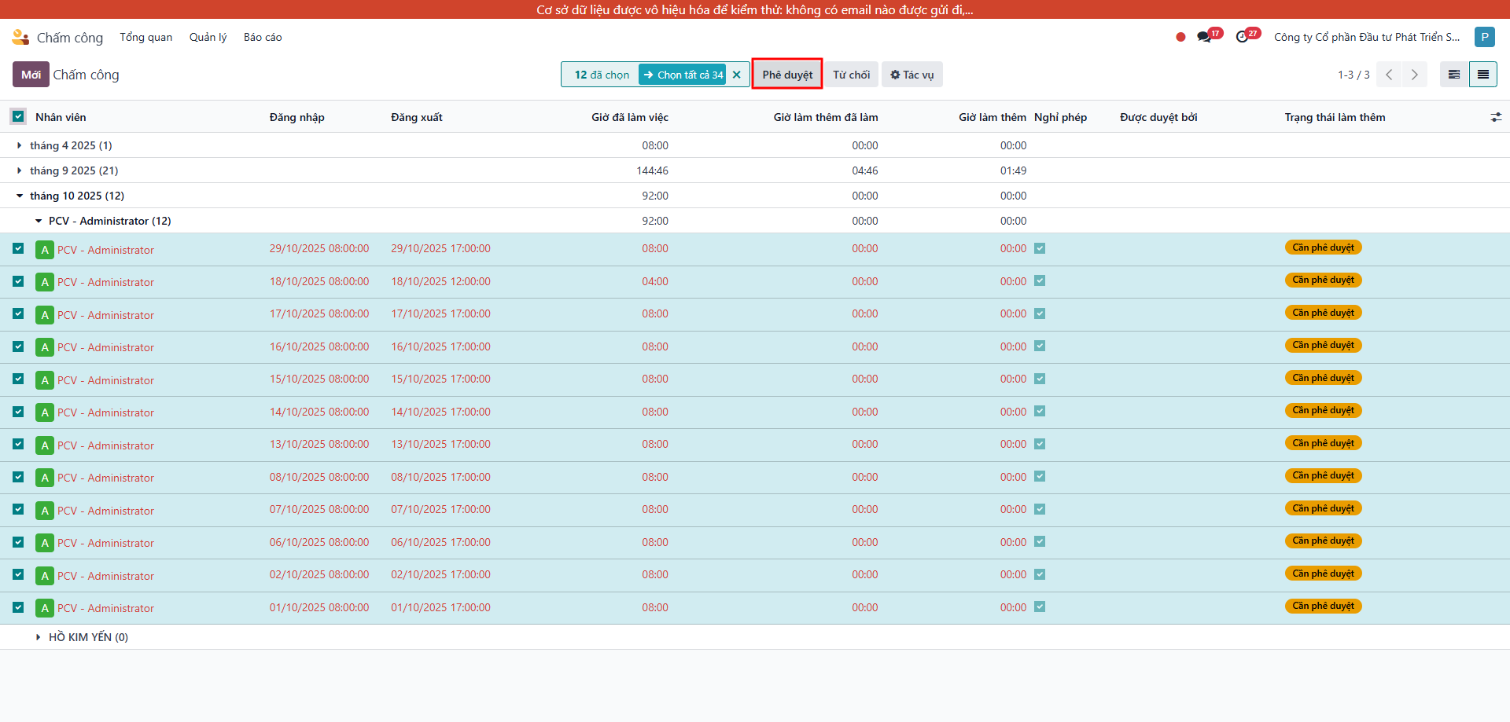The image size is (1510, 722).
Task: Uncheck the 29/10/2025 row checkbox
Action: [18, 248]
